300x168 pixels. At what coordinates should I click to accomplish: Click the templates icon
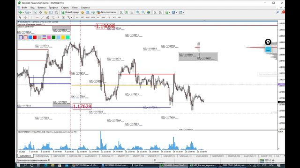pos(180,13)
